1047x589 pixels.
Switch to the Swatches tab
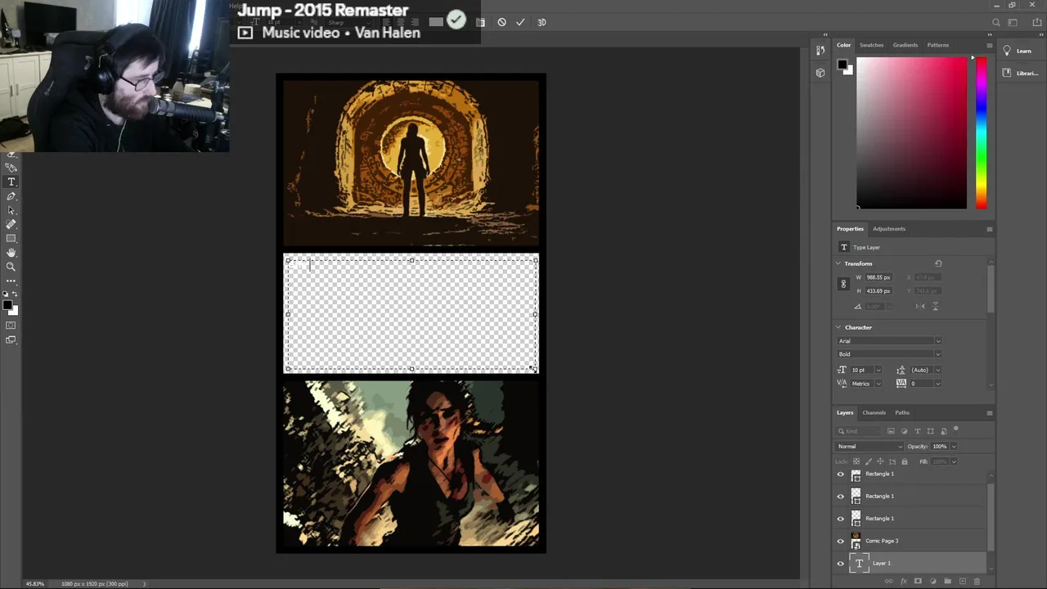(871, 45)
